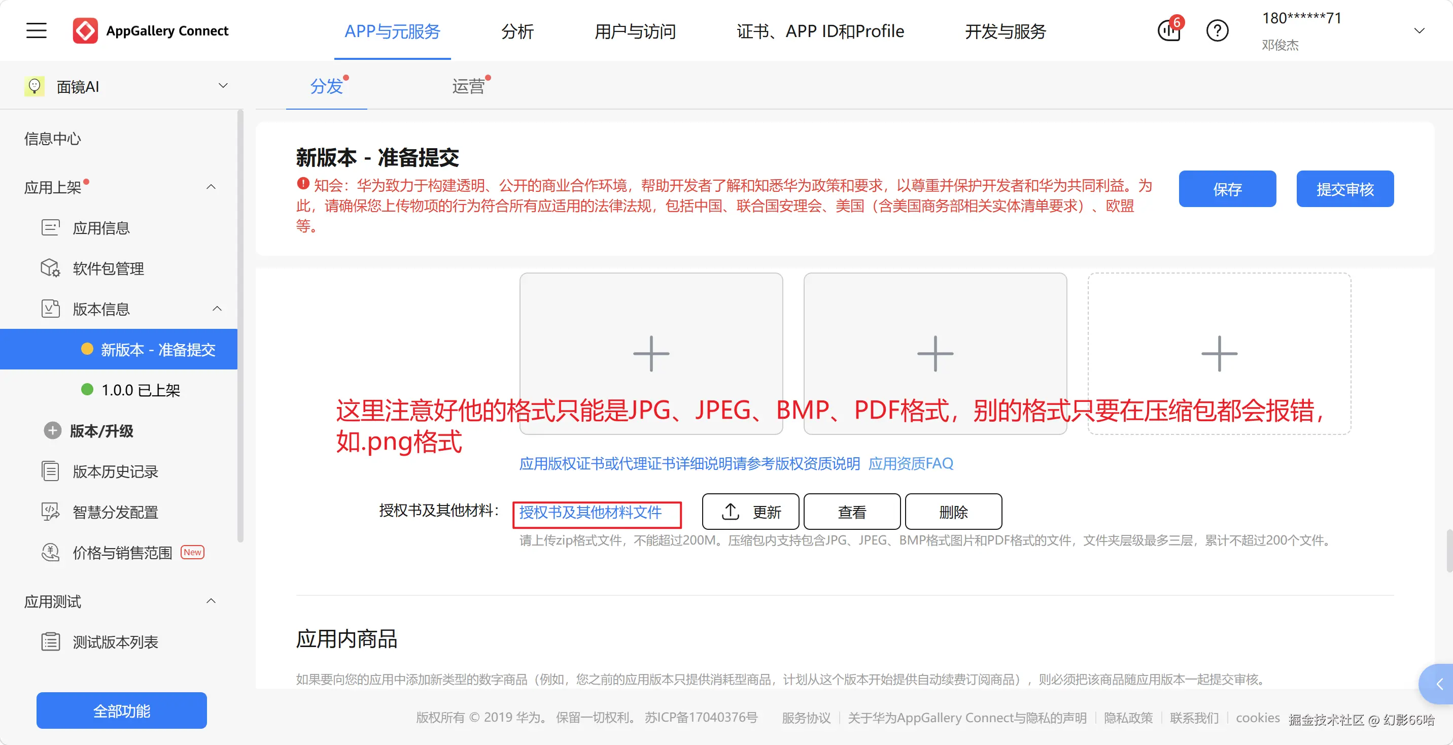Click the 版本信息 document icon
This screenshot has width=1453, height=745.
click(x=50, y=309)
